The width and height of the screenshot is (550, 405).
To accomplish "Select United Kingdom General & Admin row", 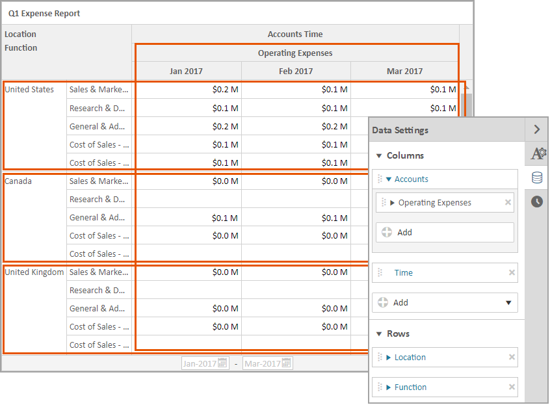I will (x=99, y=309).
